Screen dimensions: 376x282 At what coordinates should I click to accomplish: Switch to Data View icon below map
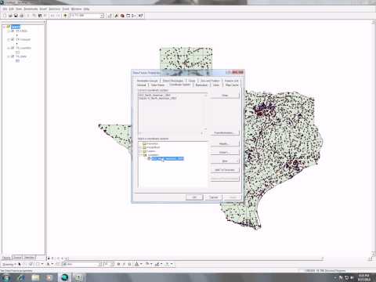(49, 258)
